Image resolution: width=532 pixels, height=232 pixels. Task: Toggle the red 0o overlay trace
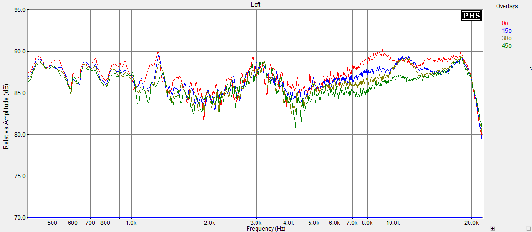click(505, 23)
